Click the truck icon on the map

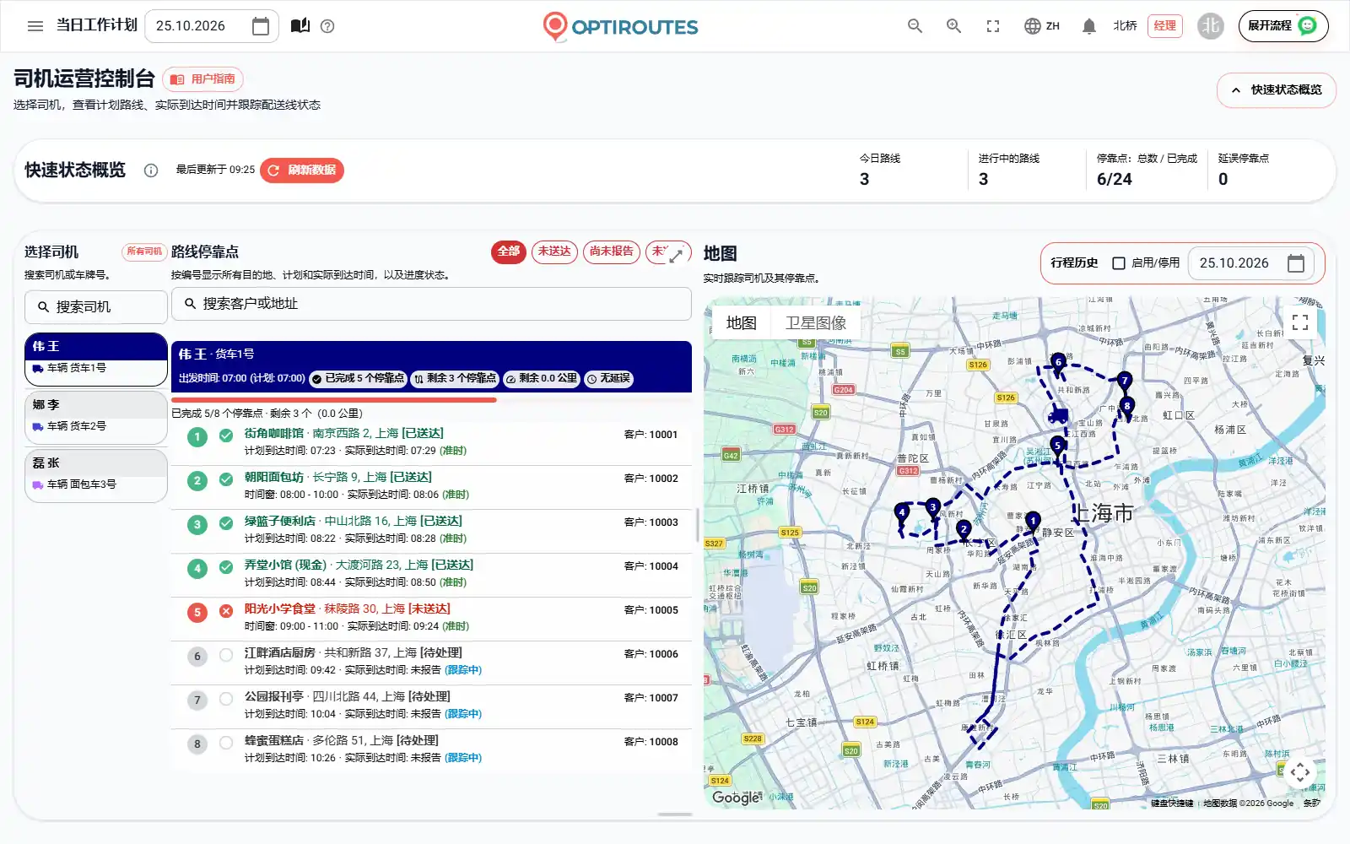tap(1057, 415)
